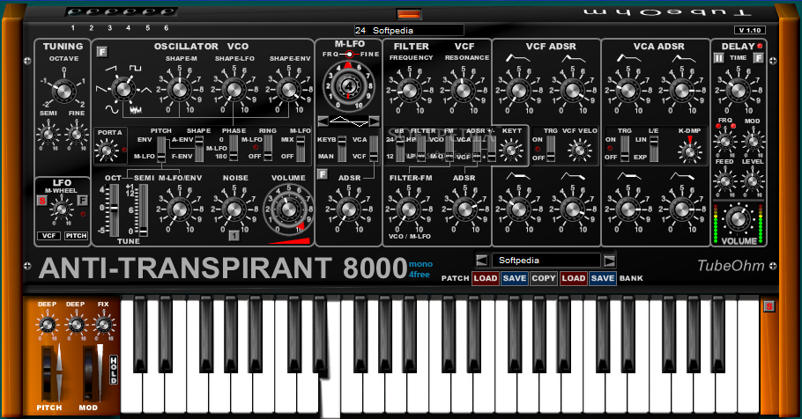Viewport: 802px width, 419px height.
Task: Click the VCF VELO knob
Action: click(x=580, y=150)
